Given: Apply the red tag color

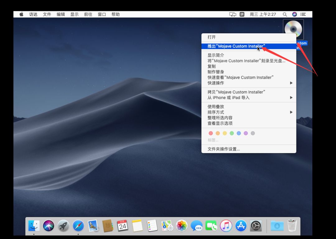Looking at the screenshot, I should pyautogui.click(x=211, y=133).
